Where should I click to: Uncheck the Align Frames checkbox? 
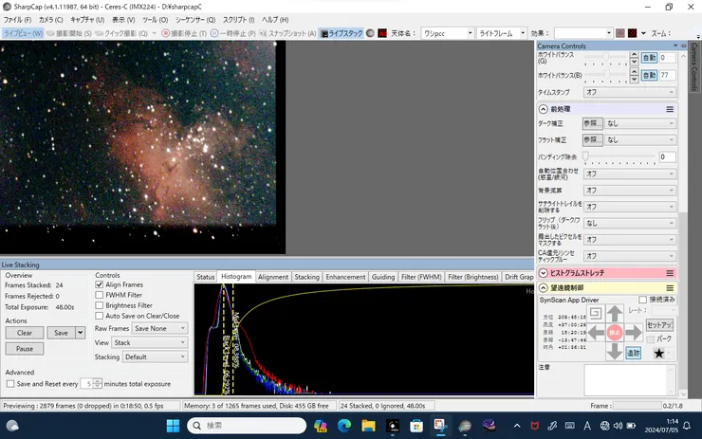pyautogui.click(x=100, y=284)
